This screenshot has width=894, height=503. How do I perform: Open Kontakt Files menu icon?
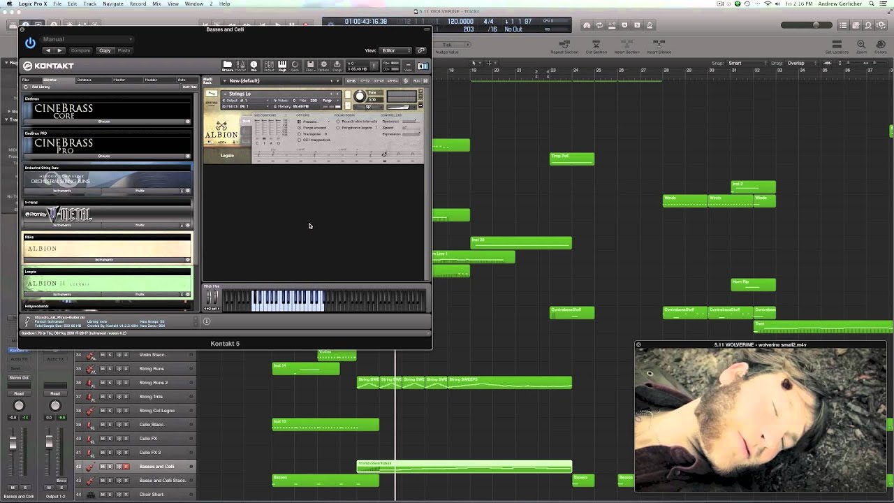tap(310, 66)
